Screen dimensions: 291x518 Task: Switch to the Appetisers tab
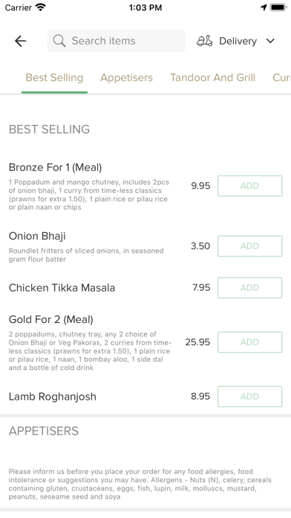coord(126,77)
